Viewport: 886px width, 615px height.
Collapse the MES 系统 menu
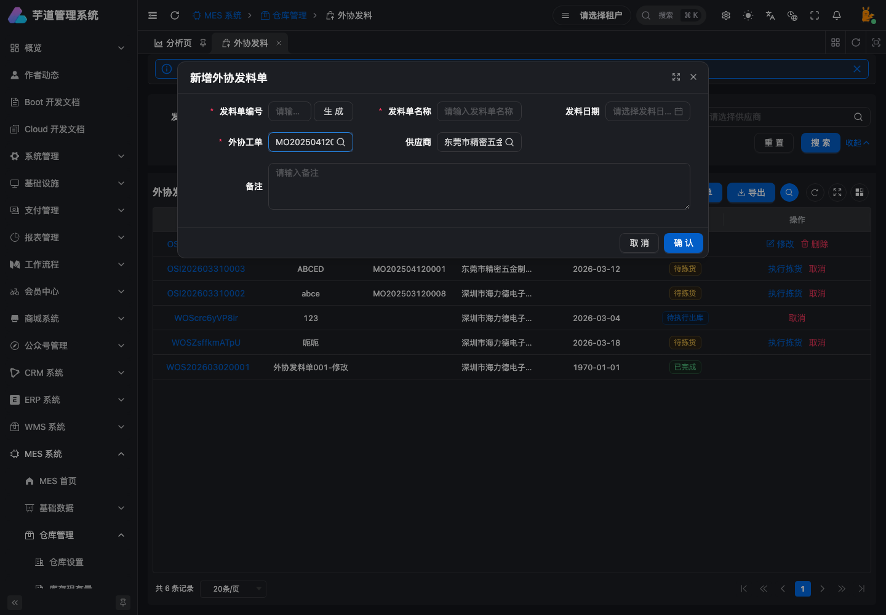click(x=68, y=454)
